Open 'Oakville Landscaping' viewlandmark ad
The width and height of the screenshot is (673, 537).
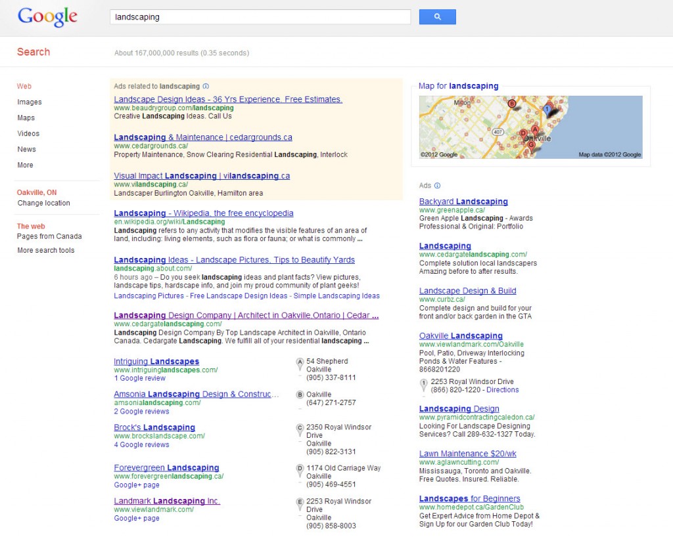click(x=461, y=336)
